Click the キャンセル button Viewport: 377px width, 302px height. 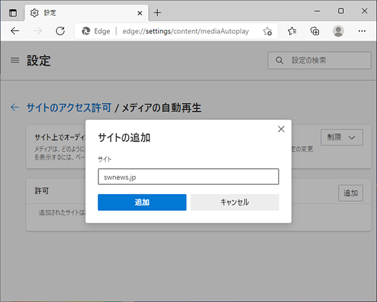pos(235,202)
